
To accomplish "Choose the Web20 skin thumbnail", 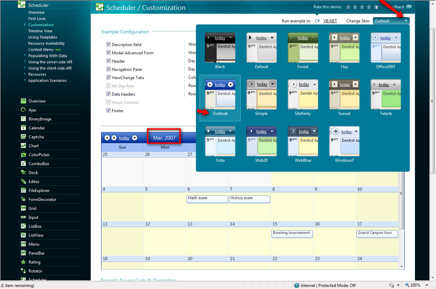I will point(261,141).
